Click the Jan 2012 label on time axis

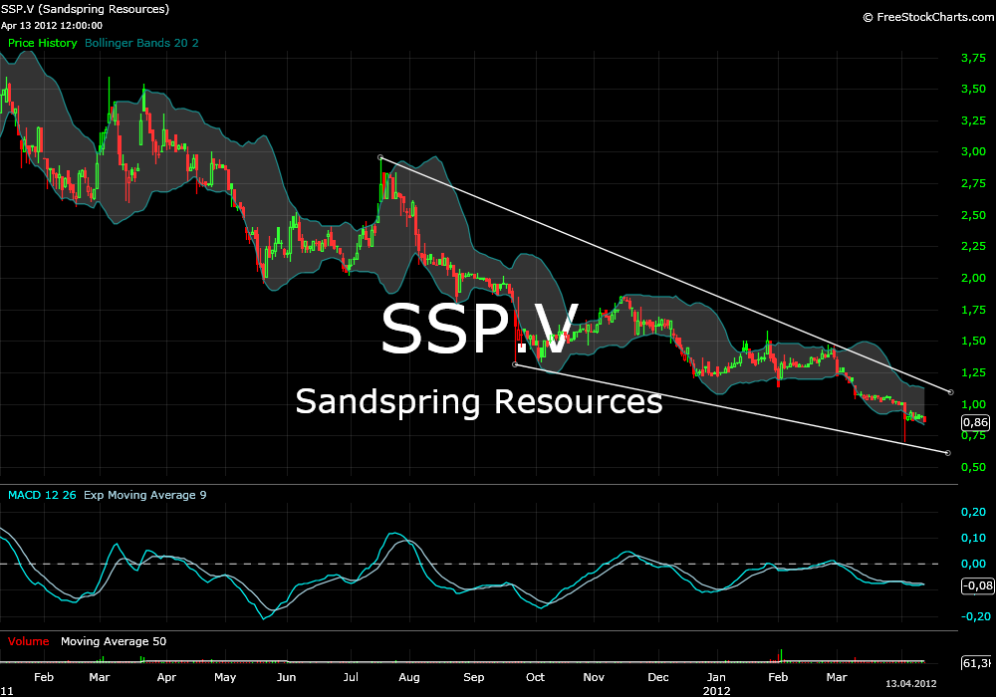point(716,684)
